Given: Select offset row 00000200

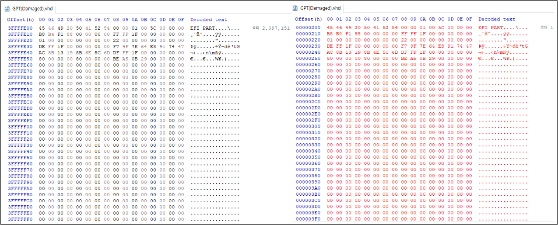Looking at the screenshot, I should (x=412, y=28).
